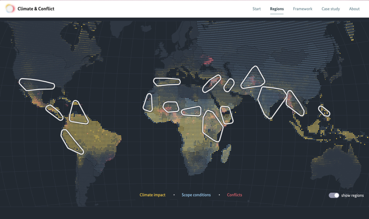Select the active Regions tab
Screen dimensions: 369x219
(x=277, y=9)
